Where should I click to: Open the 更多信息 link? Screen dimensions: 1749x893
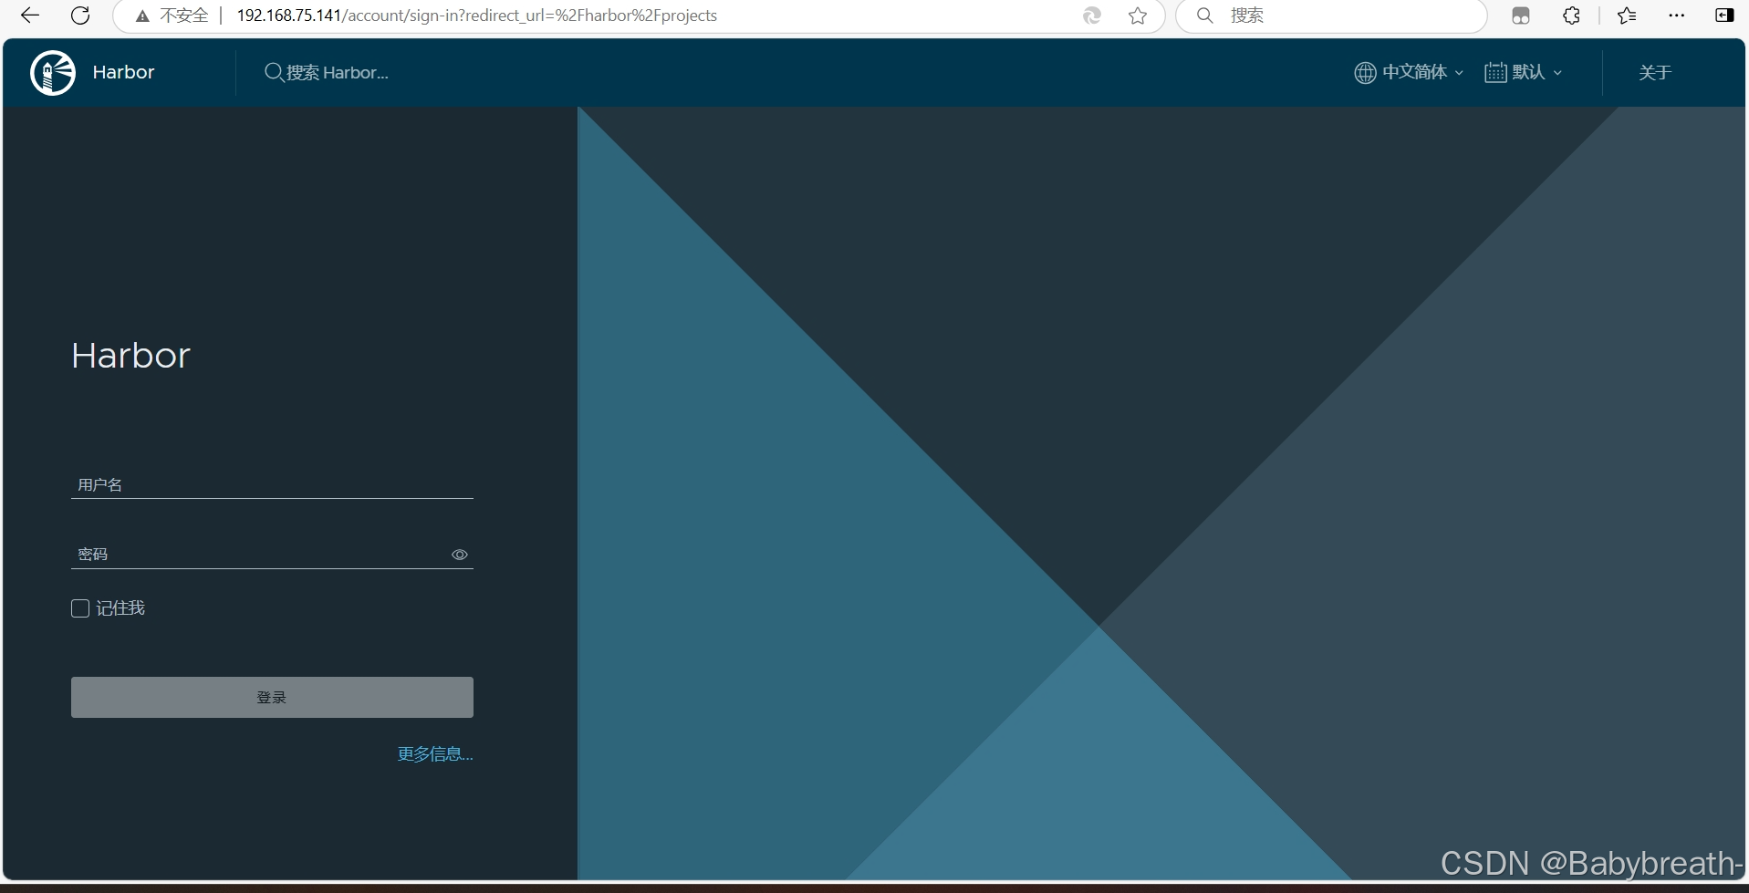435,753
